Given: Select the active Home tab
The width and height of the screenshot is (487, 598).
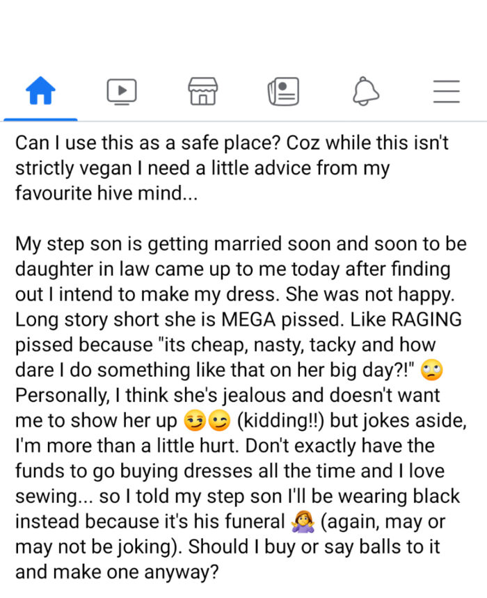Looking at the screenshot, I should coord(40,90).
